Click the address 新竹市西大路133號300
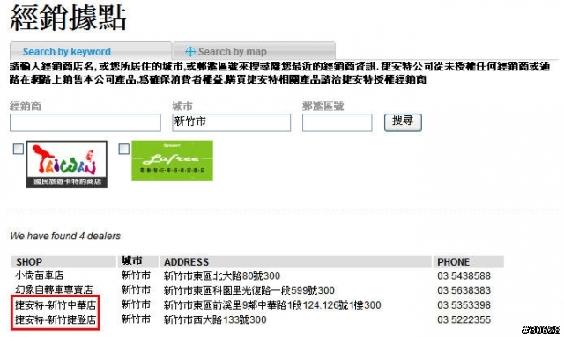 pyautogui.click(x=215, y=319)
